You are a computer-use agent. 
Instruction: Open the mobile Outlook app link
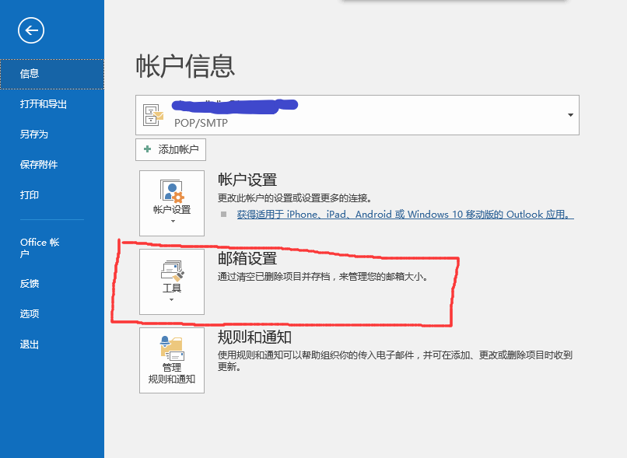click(x=405, y=214)
